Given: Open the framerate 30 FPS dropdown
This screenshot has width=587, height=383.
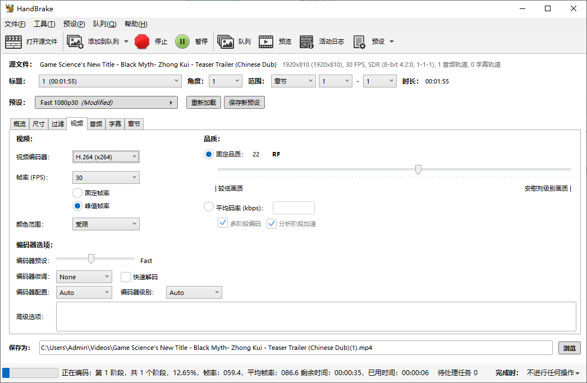Looking at the screenshot, I should tap(106, 177).
